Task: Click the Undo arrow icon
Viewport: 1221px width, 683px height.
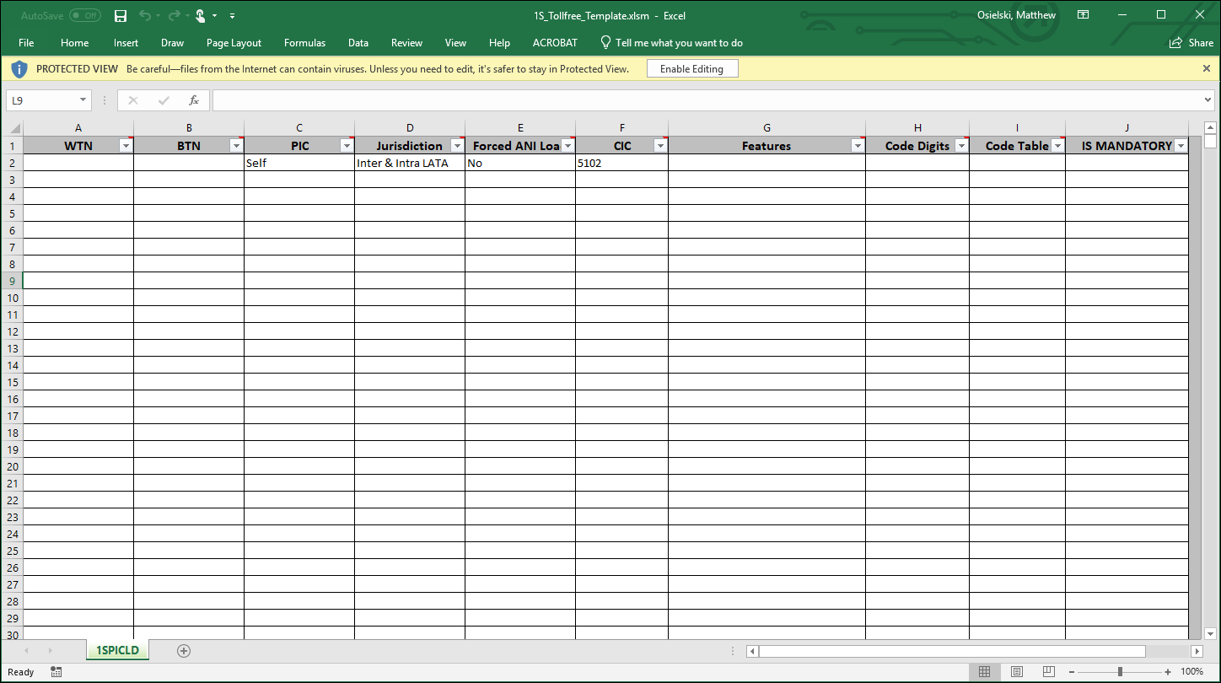Action: 144,16
